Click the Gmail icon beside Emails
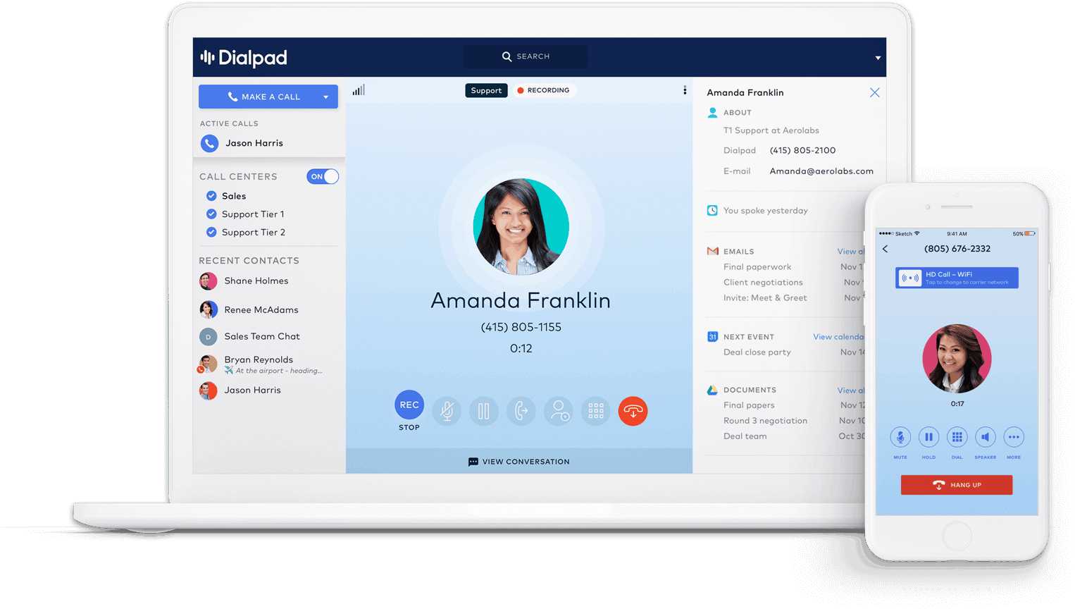 click(713, 251)
